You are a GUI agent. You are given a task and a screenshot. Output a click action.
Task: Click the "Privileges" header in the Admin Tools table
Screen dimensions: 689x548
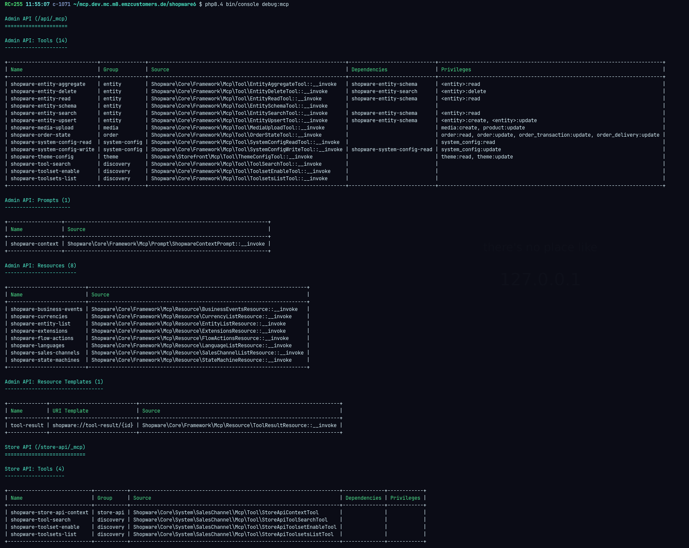(456, 70)
